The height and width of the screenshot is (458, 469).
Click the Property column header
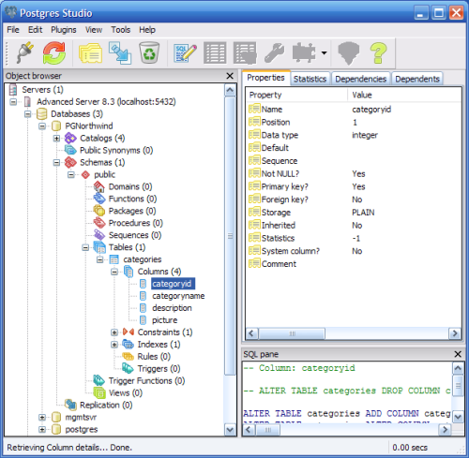click(297, 95)
